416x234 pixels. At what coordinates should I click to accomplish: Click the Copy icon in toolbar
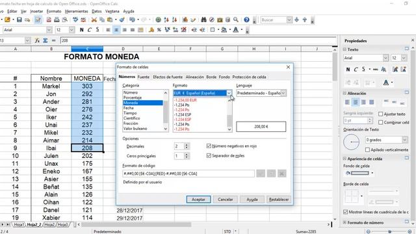[x=102, y=19]
